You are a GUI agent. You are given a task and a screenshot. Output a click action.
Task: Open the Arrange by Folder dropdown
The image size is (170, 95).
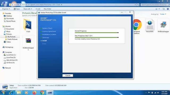163,14
